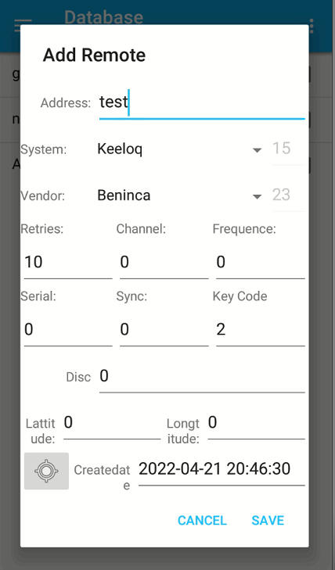Tap the GPS location crosshair icon
Viewport: 335px width, 570px height.
pyautogui.click(x=46, y=471)
